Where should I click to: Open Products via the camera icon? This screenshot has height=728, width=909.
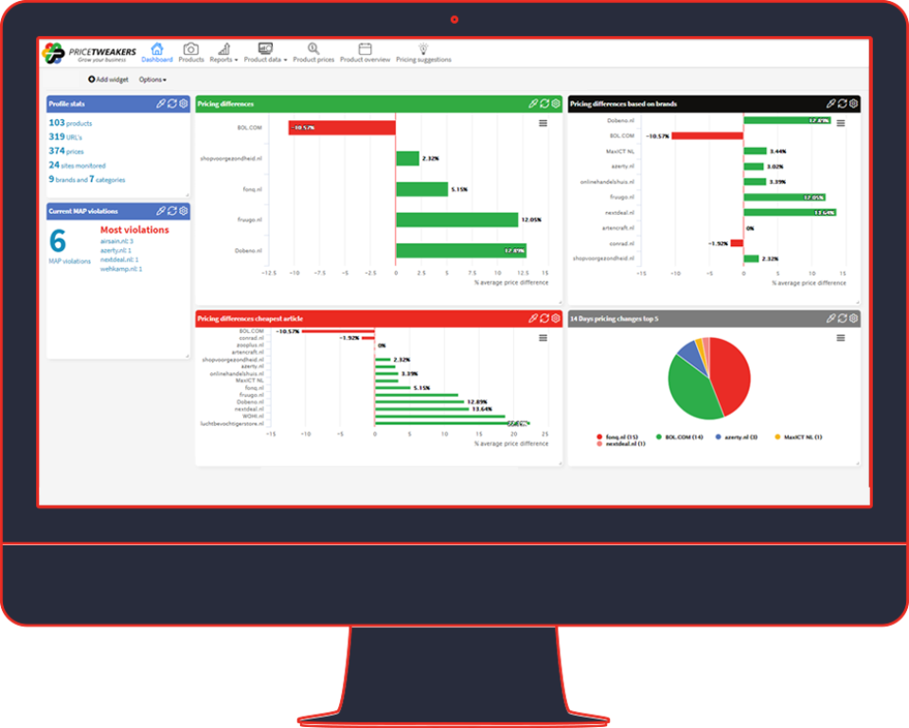pos(190,48)
